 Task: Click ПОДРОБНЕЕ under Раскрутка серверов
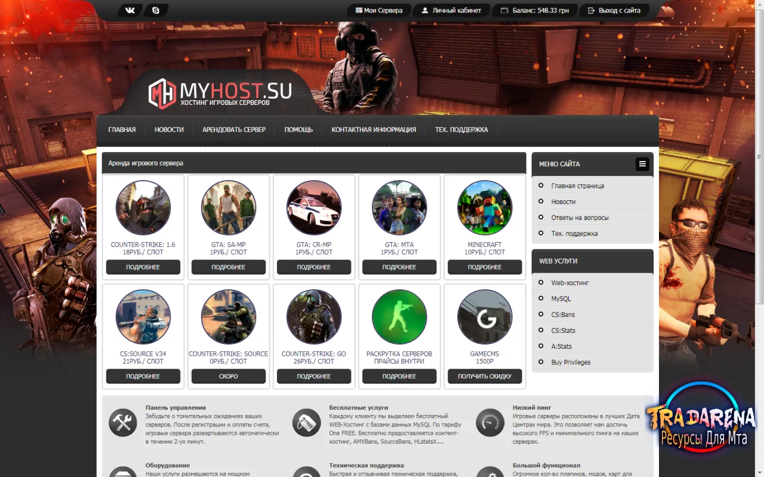pyautogui.click(x=399, y=376)
